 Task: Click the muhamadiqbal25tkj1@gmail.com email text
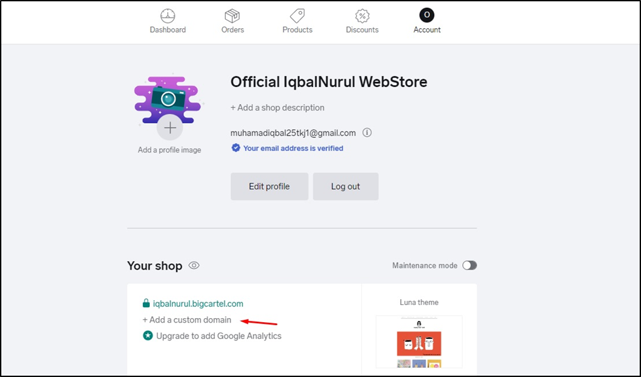[x=293, y=133]
